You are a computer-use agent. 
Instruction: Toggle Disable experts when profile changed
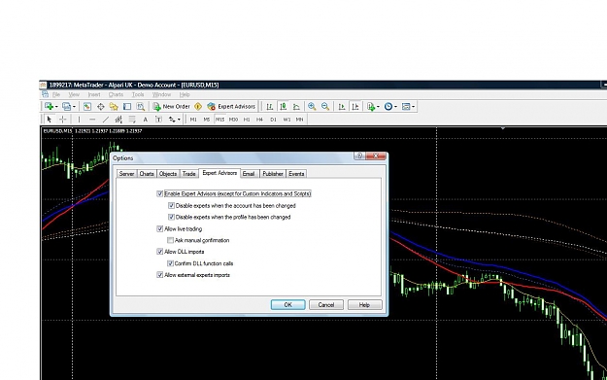click(171, 217)
